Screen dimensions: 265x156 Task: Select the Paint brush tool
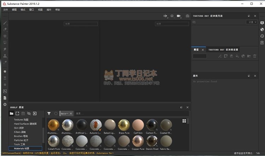[5, 23]
